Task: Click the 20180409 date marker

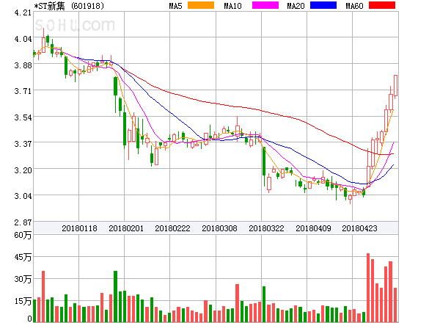Action: (x=313, y=228)
